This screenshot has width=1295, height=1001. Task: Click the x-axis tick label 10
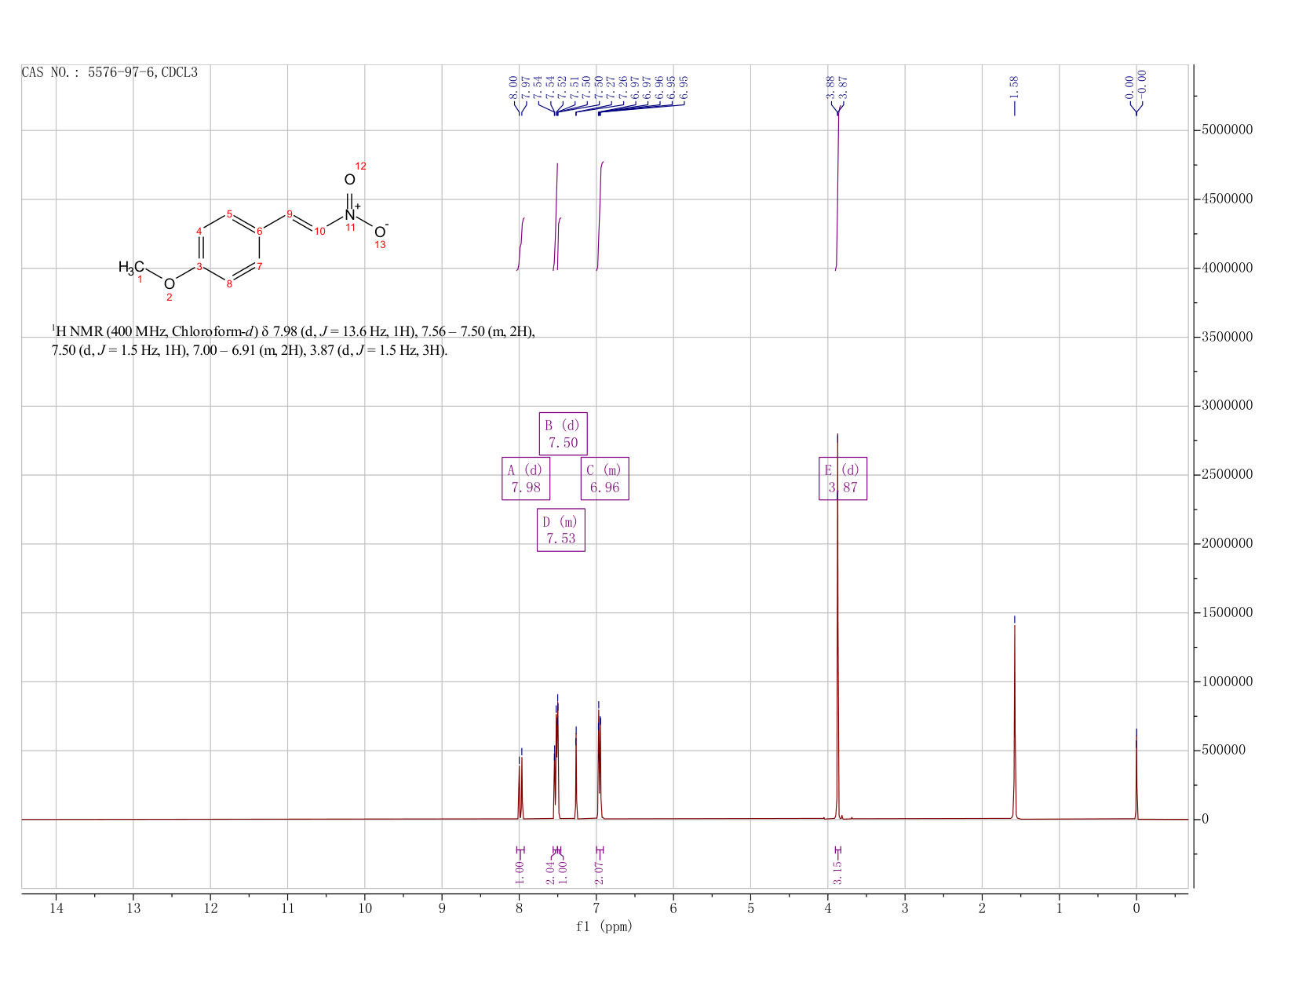pyautogui.click(x=365, y=908)
